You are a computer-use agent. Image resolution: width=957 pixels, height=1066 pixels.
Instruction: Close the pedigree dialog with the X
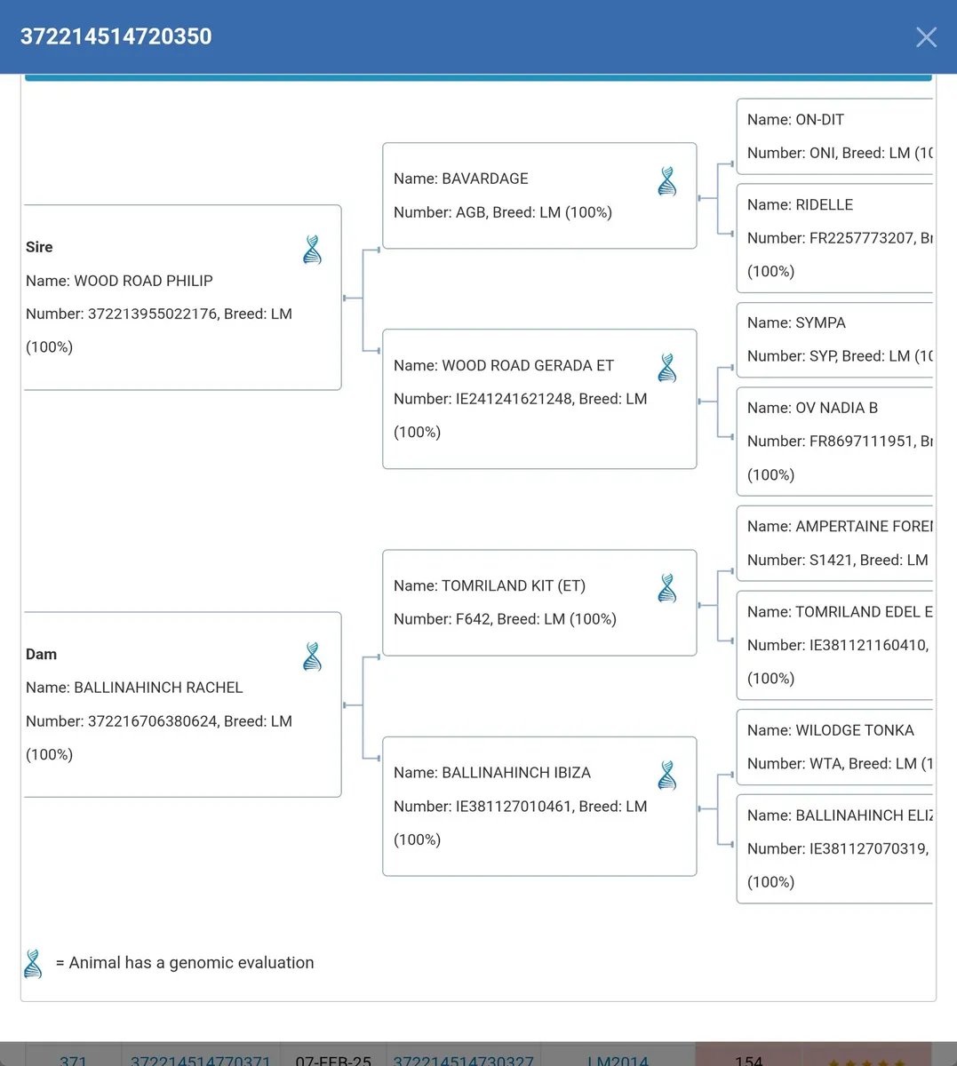[926, 37]
